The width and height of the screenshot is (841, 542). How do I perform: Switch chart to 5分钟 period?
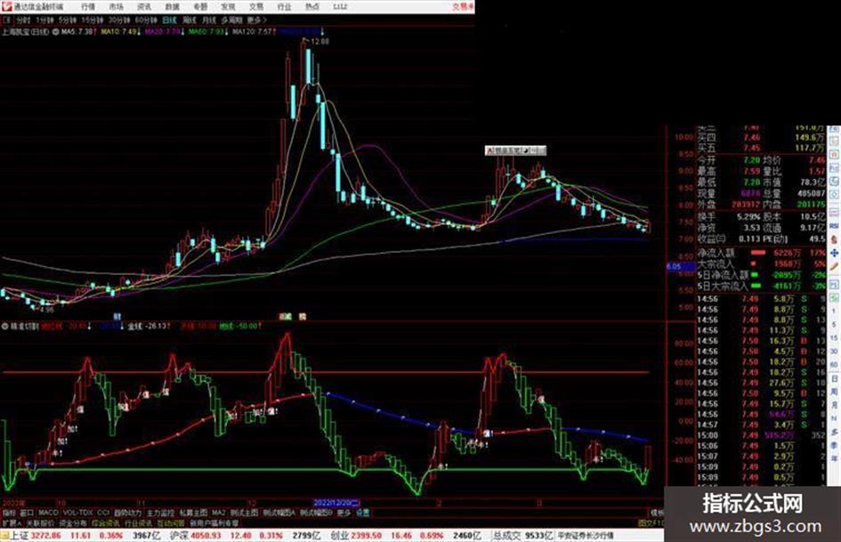pos(67,20)
